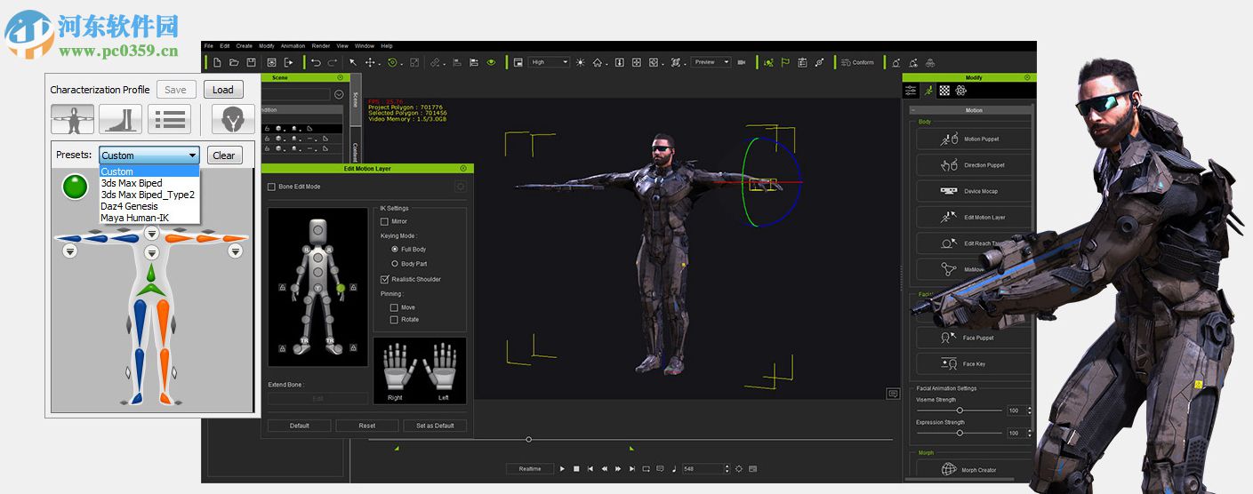Create new project from toolbar
This screenshot has width=1253, height=494.
[x=217, y=63]
